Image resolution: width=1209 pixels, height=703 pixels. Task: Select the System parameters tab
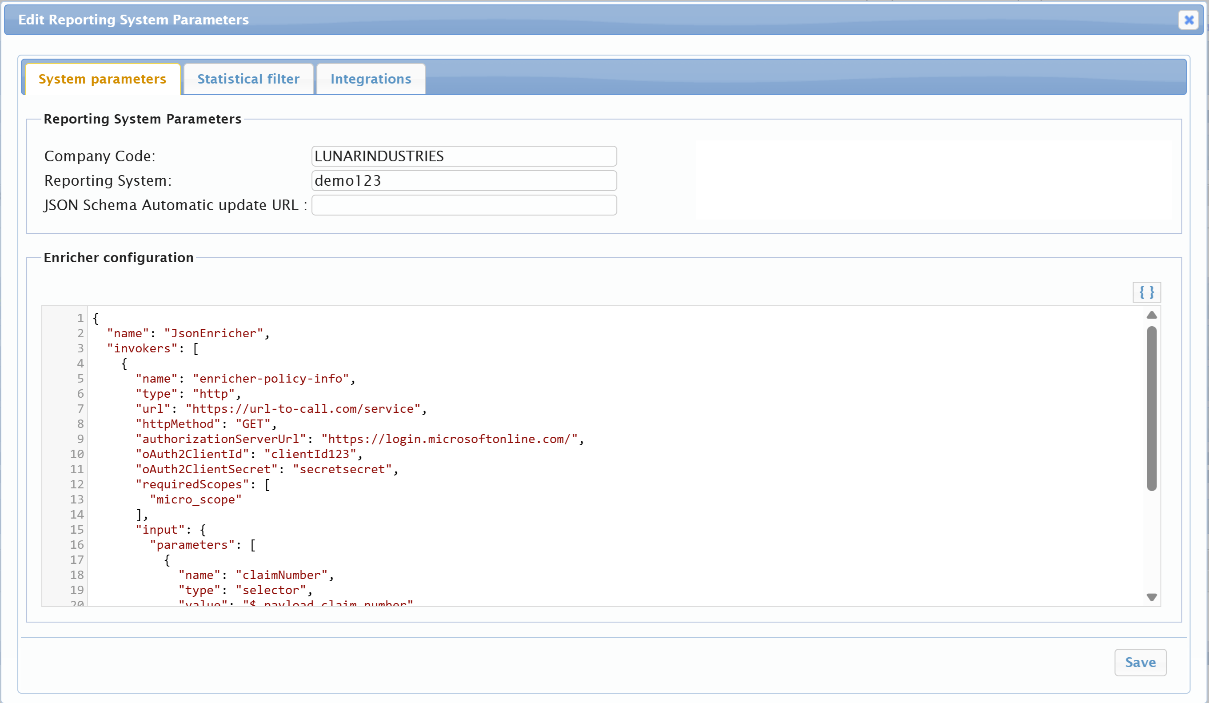[102, 79]
